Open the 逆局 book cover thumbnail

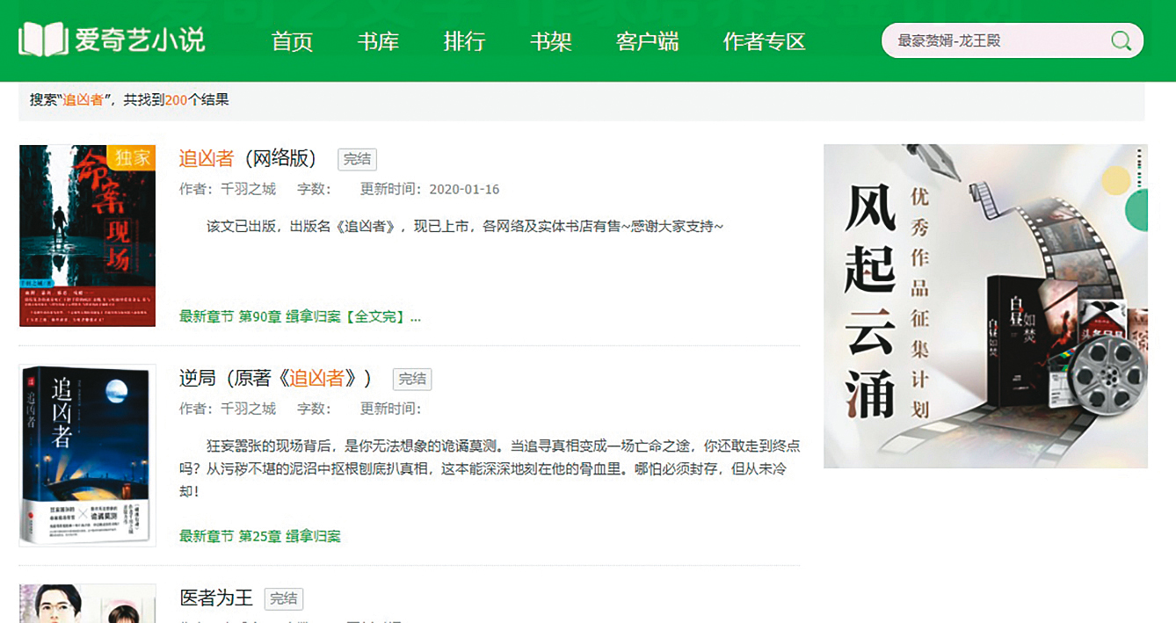click(87, 455)
